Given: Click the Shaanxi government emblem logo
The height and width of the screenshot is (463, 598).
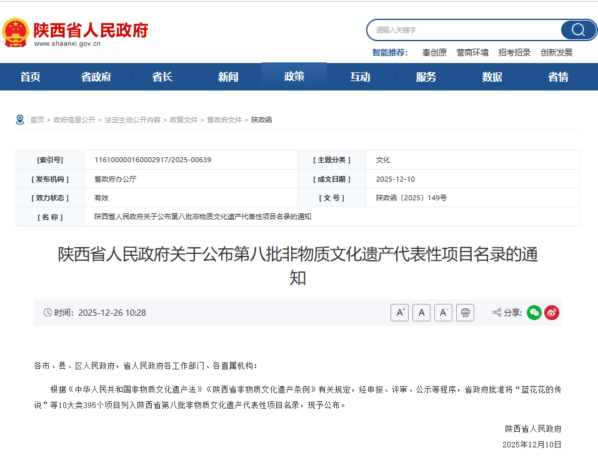Looking at the screenshot, I should point(16,32).
